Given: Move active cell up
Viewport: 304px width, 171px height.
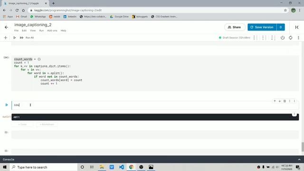Looking at the screenshot, I should pyautogui.click(x=275, y=101).
